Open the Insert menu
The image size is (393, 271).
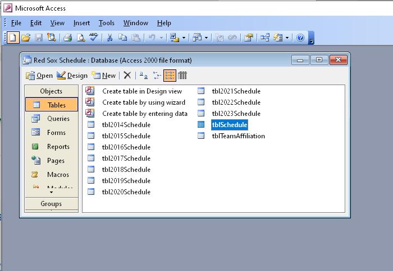pos(81,23)
